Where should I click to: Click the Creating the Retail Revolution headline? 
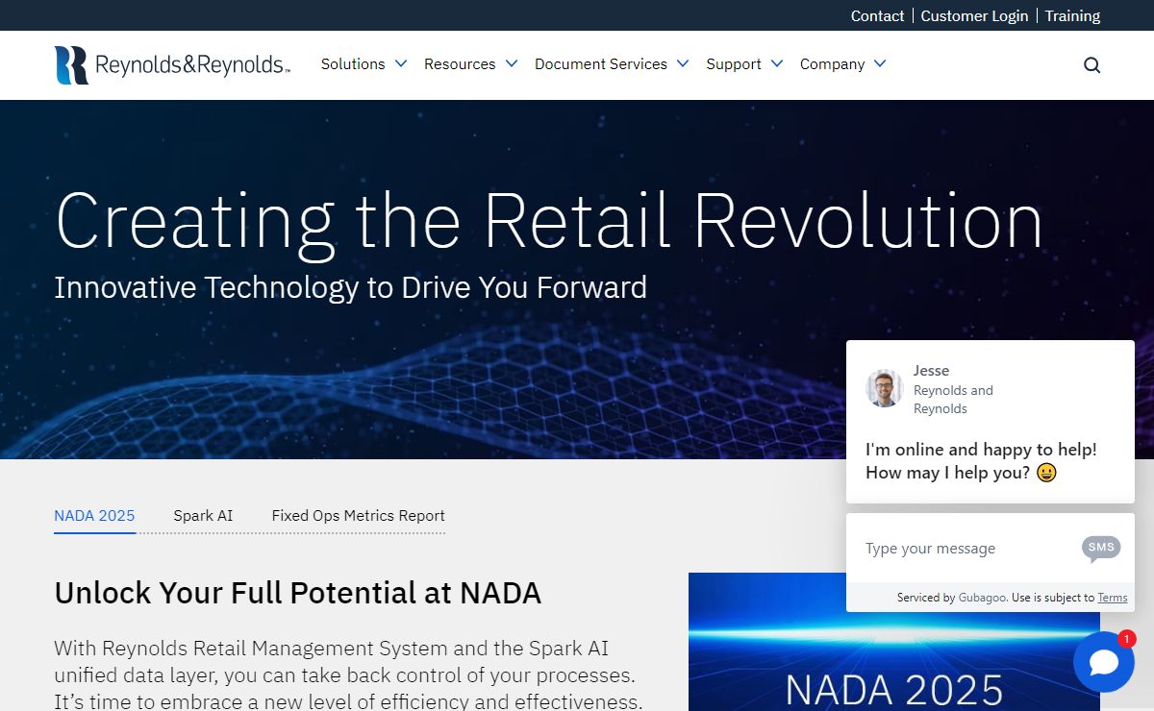coord(548,221)
